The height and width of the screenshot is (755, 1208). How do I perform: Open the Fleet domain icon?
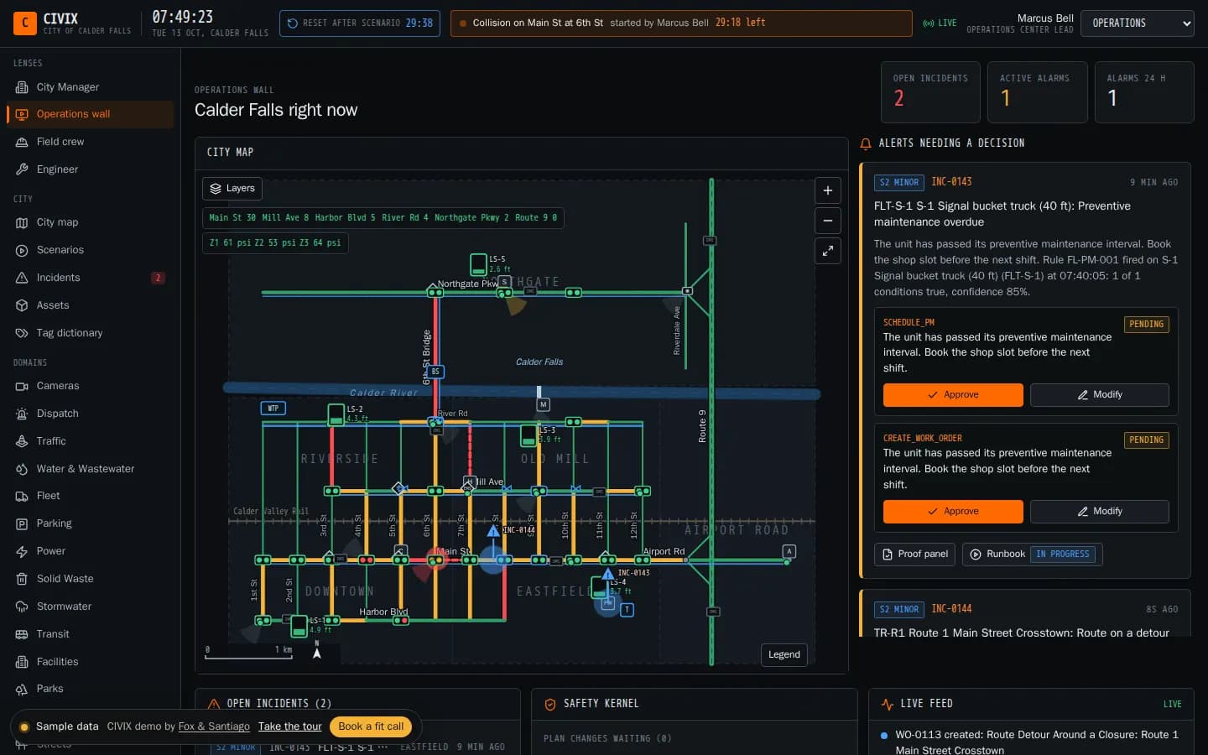pos(22,496)
